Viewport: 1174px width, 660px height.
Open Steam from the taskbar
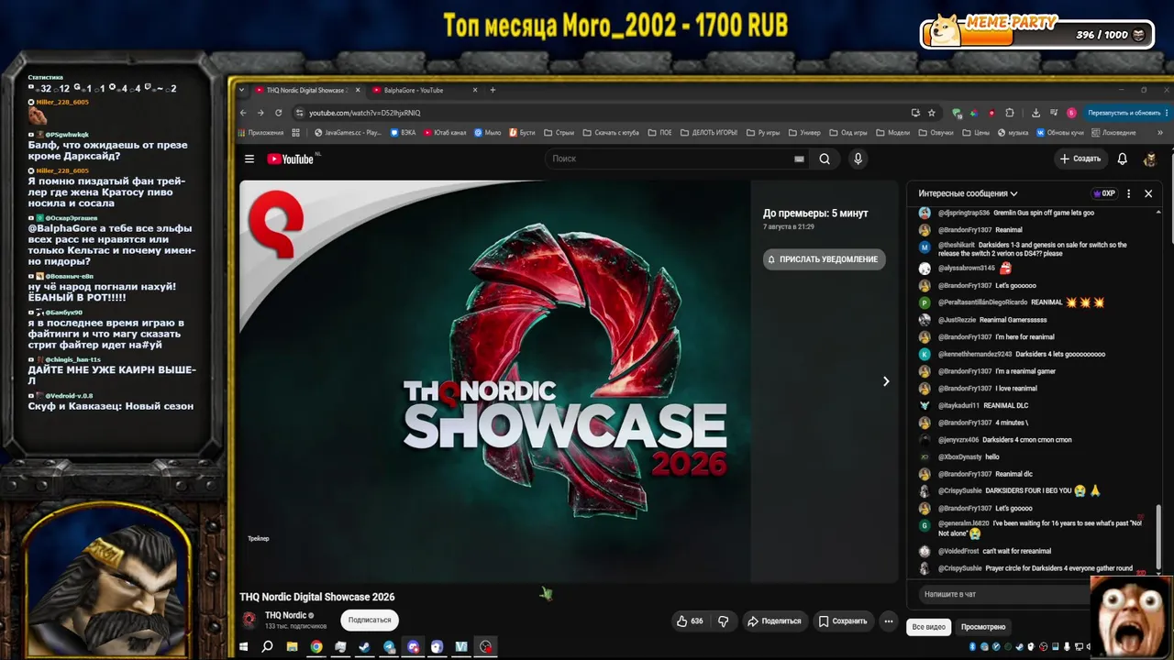[x=364, y=646]
